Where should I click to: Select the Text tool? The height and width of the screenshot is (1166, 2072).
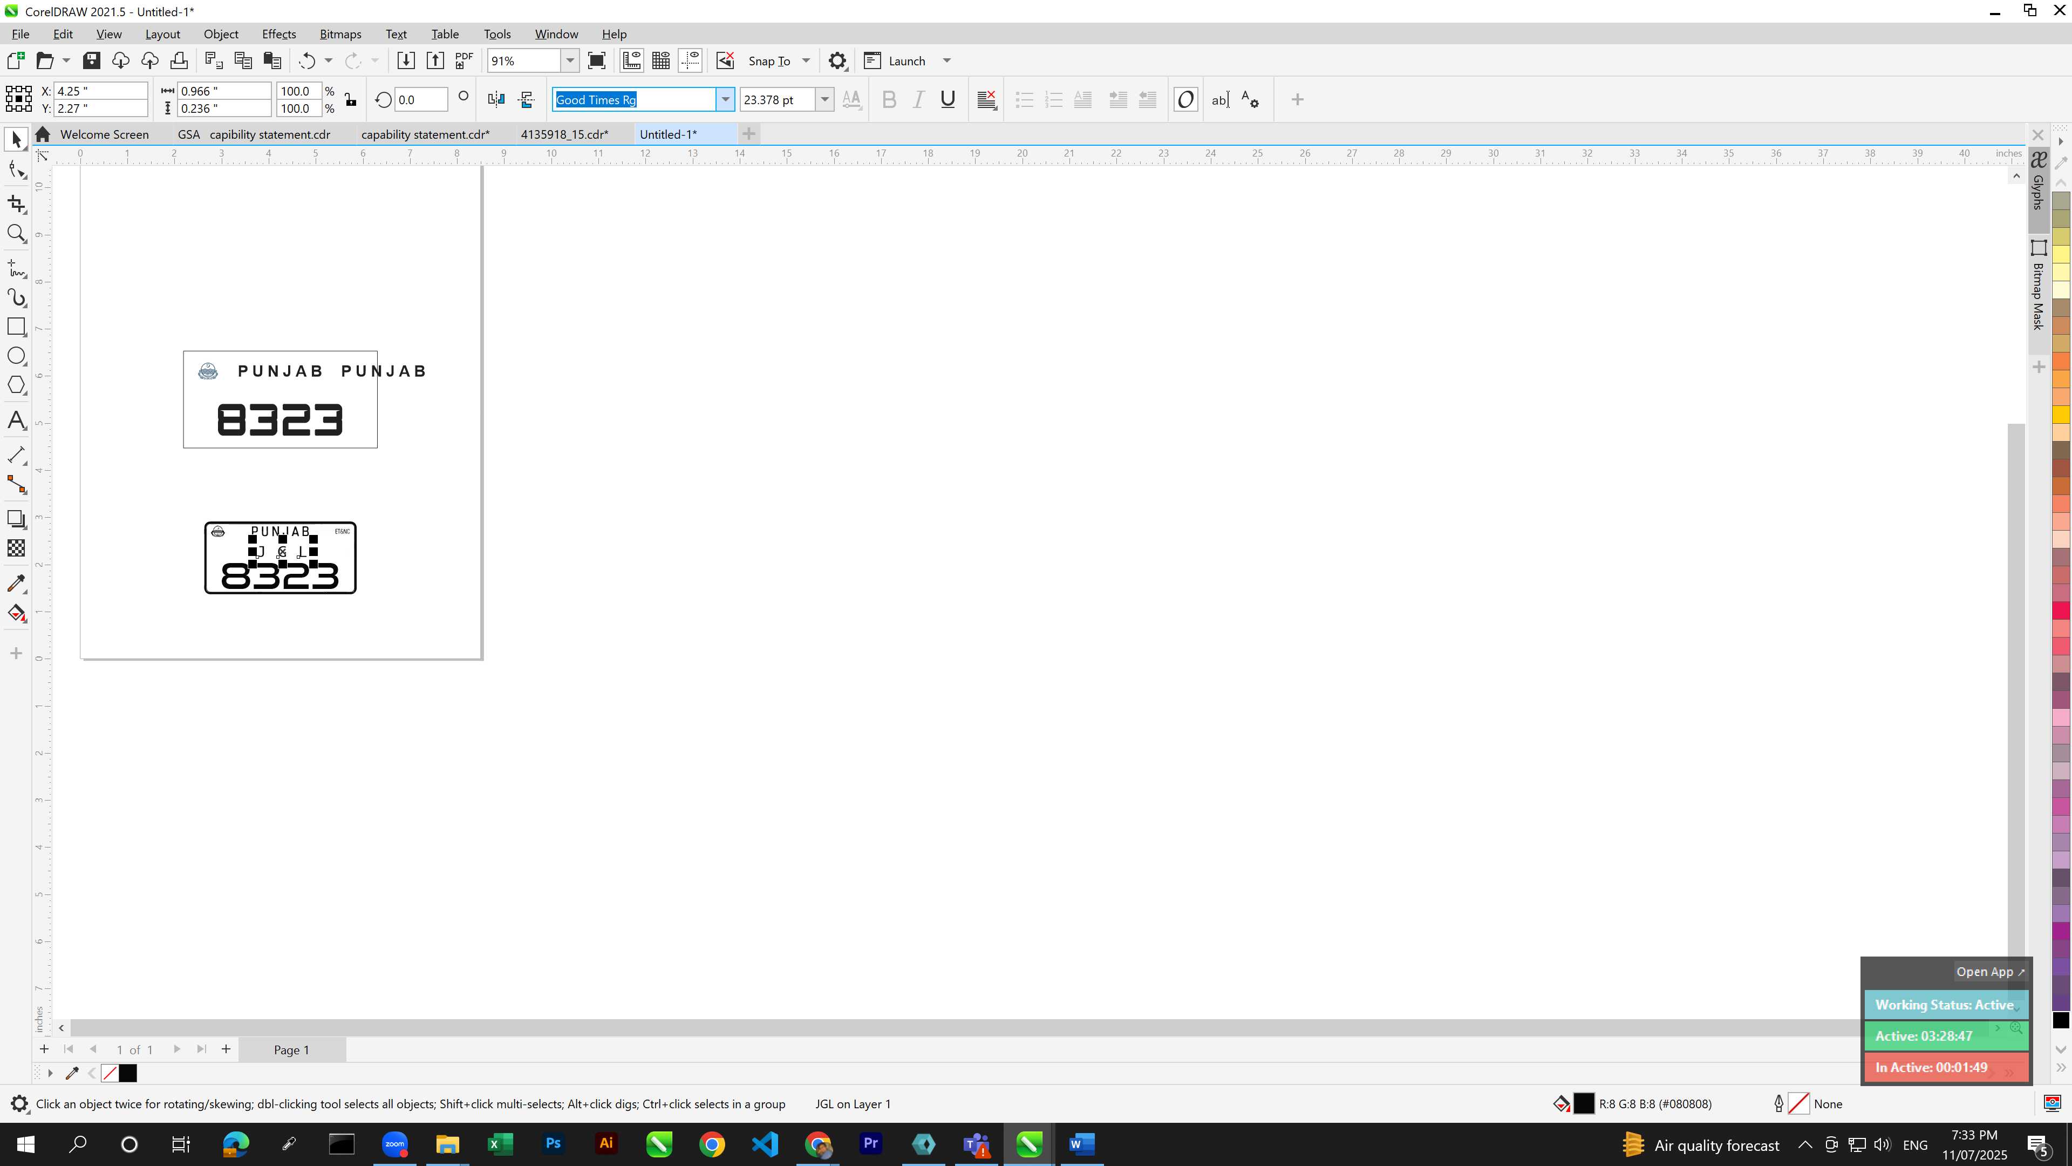pyautogui.click(x=16, y=421)
